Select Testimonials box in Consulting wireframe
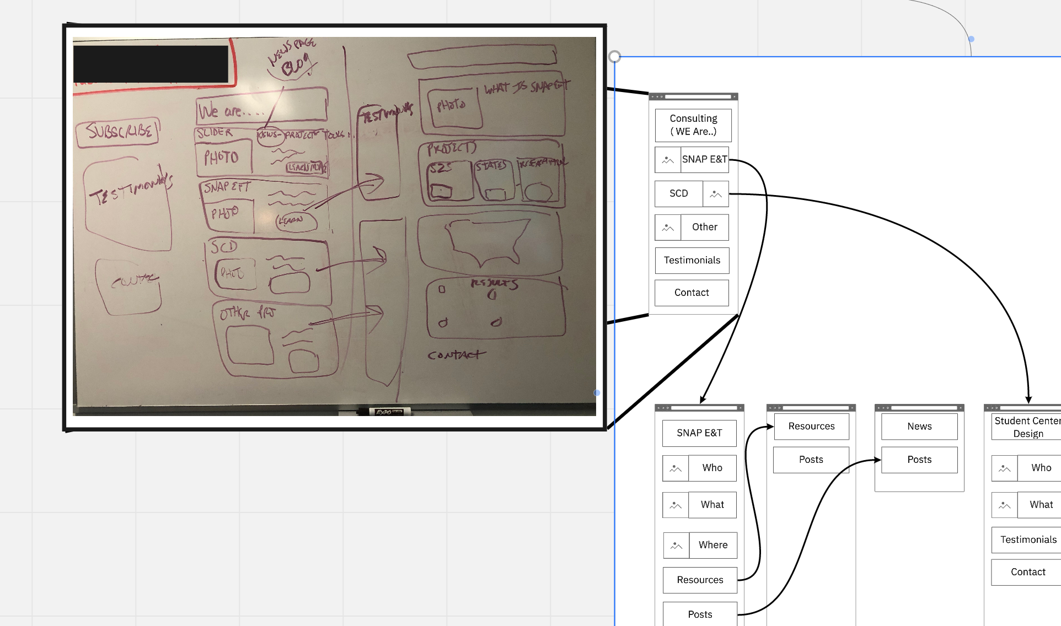The width and height of the screenshot is (1061, 626). pyautogui.click(x=692, y=260)
